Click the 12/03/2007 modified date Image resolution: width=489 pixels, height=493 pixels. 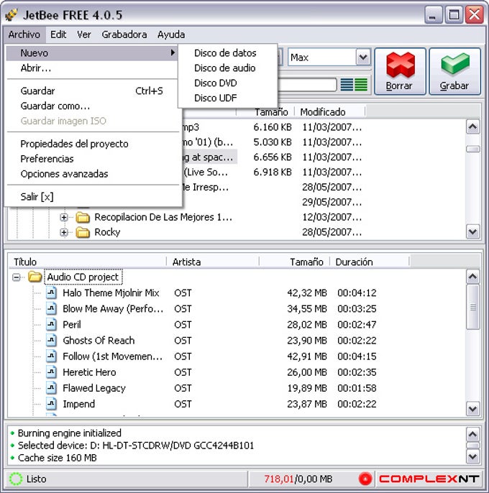click(x=332, y=217)
